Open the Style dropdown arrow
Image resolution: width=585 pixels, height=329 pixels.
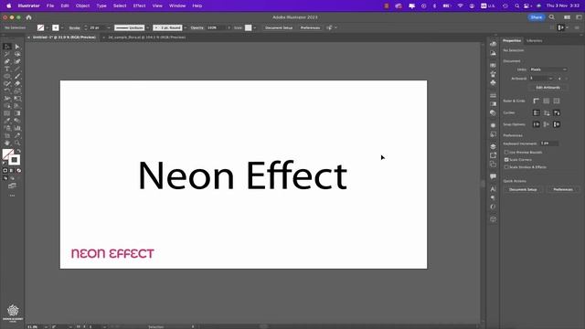pyautogui.click(x=255, y=28)
